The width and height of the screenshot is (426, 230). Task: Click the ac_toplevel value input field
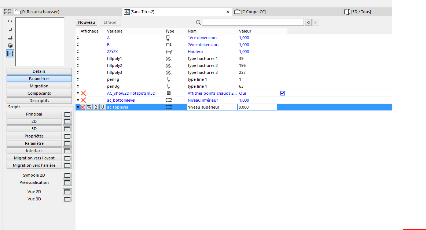click(257, 107)
